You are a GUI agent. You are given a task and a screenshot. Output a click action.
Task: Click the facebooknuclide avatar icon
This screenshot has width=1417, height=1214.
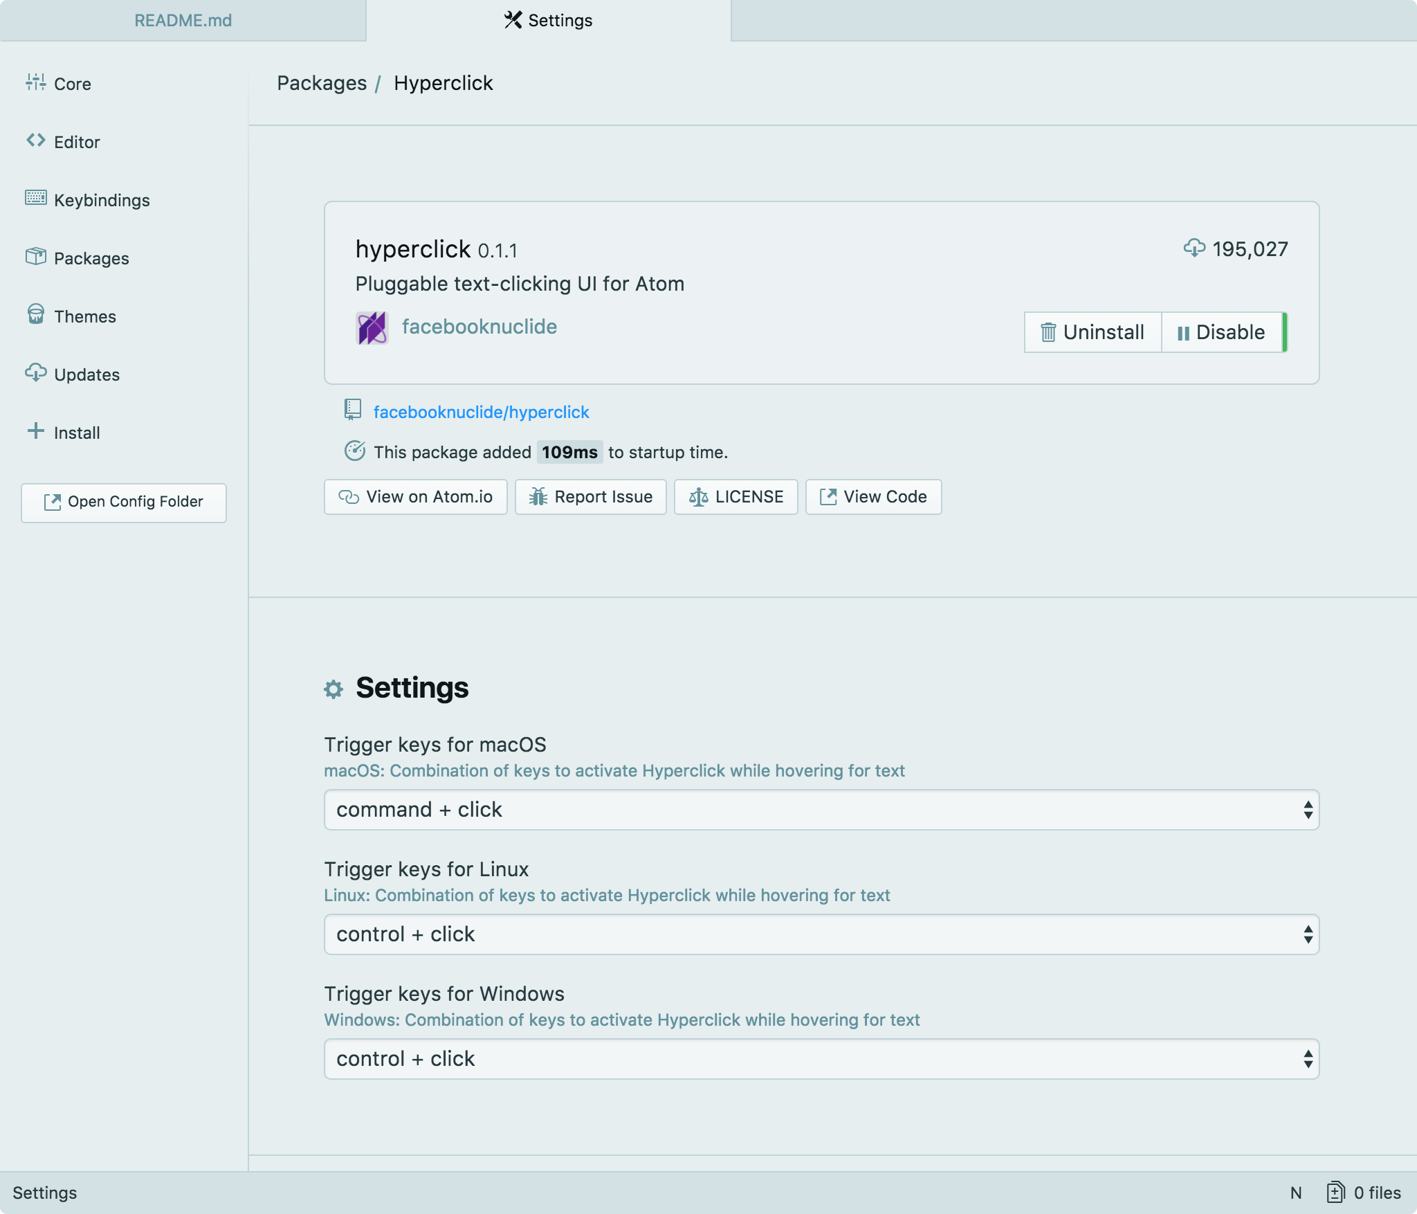[371, 327]
